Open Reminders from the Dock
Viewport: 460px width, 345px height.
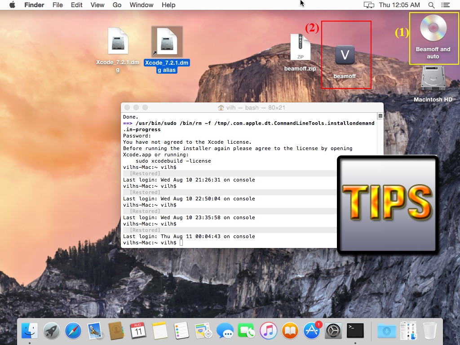(181, 331)
